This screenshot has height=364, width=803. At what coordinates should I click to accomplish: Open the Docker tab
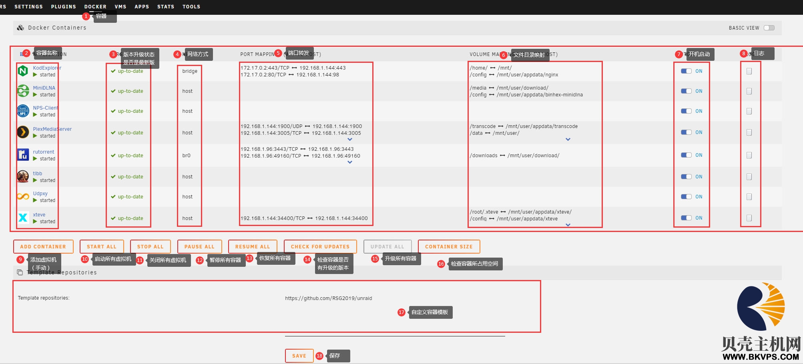point(95,7)
